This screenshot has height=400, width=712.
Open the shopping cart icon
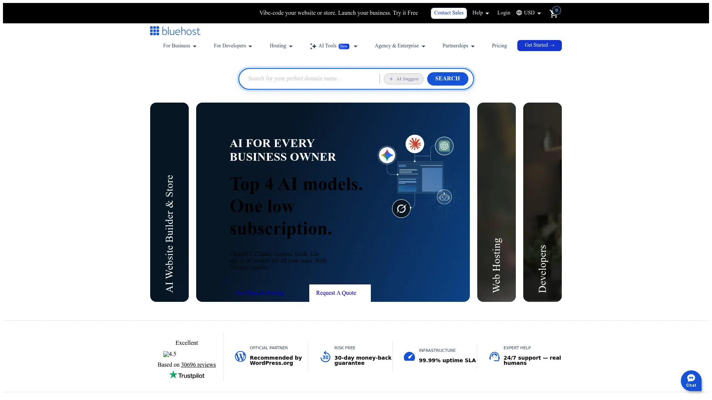[554, 14]
